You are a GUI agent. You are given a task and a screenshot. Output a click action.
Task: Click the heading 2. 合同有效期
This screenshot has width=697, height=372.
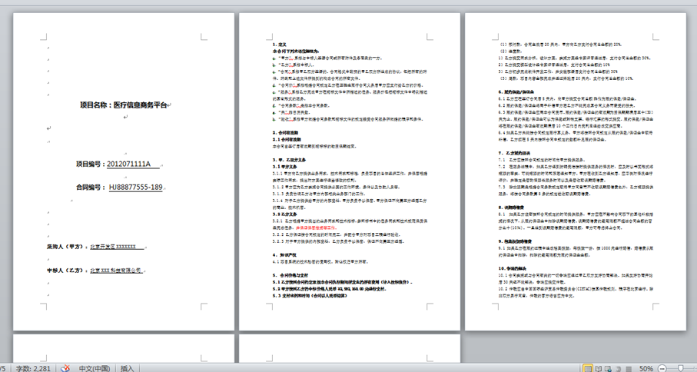pyautogui.click(x=285, y=132)
